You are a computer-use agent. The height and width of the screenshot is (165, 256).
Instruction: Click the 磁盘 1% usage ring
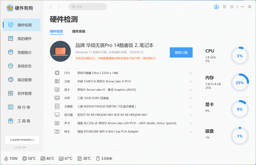click(x=240, y=136)
